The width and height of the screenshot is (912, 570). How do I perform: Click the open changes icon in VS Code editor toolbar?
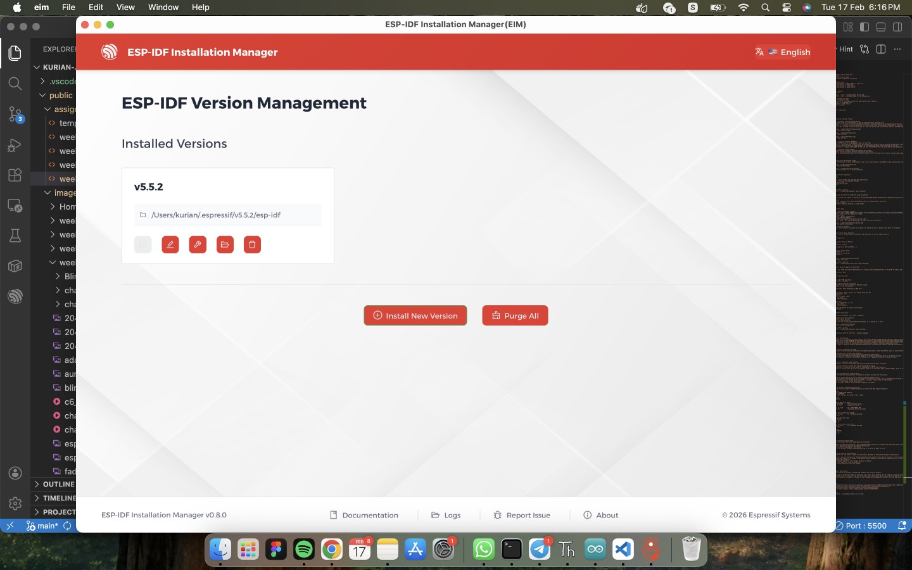(x=864, y=49)
